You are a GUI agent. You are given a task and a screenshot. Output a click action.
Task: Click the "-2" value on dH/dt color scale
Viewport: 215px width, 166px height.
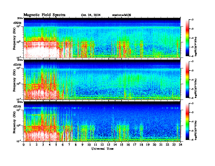click(192, 20)
